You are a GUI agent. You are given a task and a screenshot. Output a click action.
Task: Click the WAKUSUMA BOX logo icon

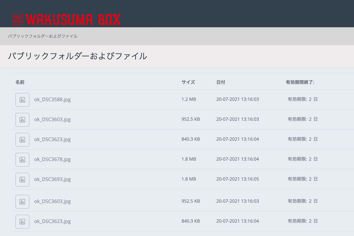(18, 20)
